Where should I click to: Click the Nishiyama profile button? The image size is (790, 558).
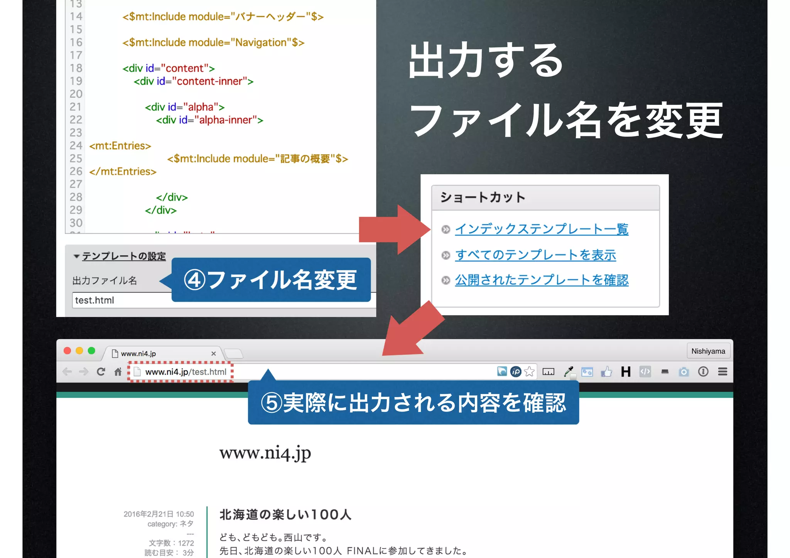coord(708,351)
